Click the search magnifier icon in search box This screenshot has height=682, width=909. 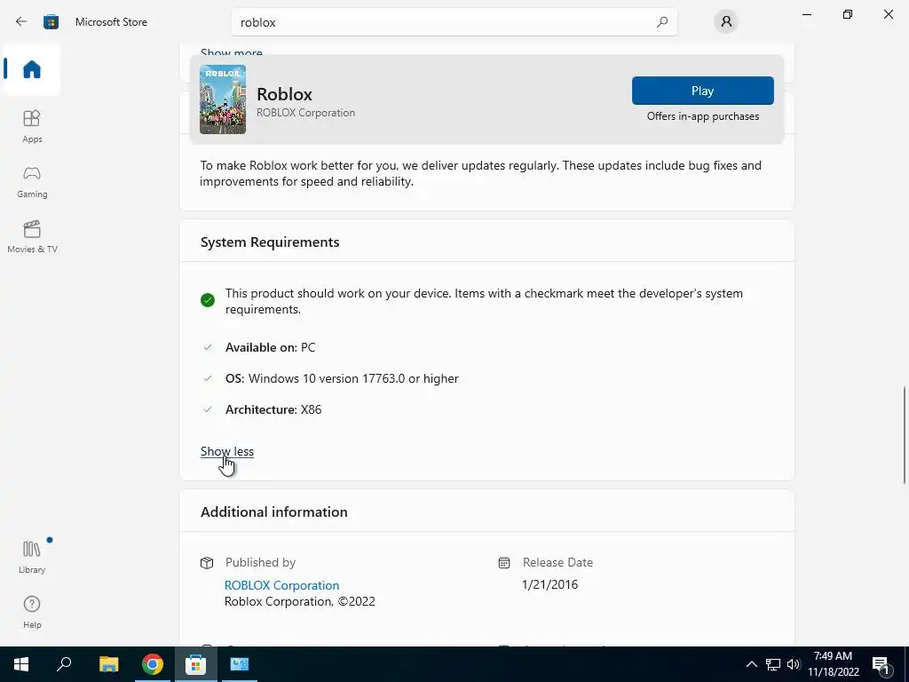pyautogui.click(x=662, y=22)
